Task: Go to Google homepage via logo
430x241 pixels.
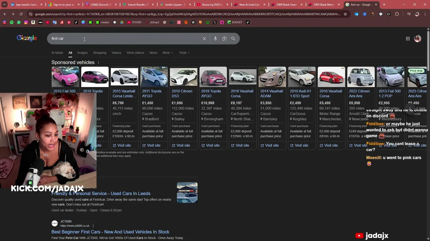Action: (x=27, y=38)
